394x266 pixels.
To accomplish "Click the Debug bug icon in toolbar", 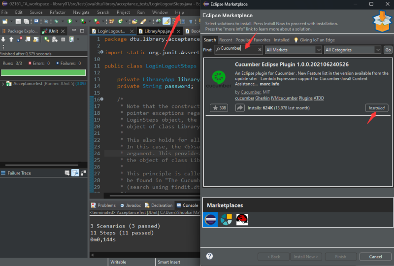I will pyautogui.click(x=56, y=21).
